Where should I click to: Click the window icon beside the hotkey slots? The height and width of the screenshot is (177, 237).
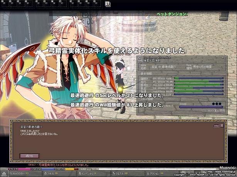108,4
